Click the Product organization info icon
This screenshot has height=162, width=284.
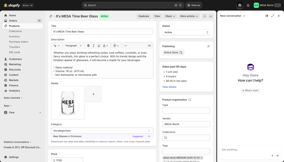point(189,99)
